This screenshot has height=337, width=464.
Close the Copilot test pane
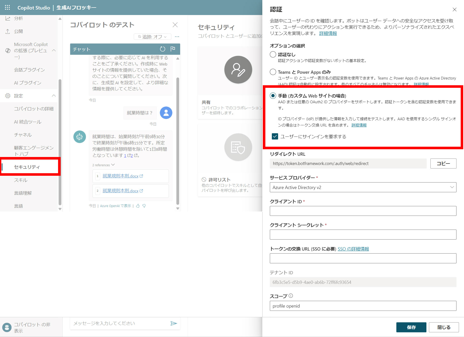(175, 25)
